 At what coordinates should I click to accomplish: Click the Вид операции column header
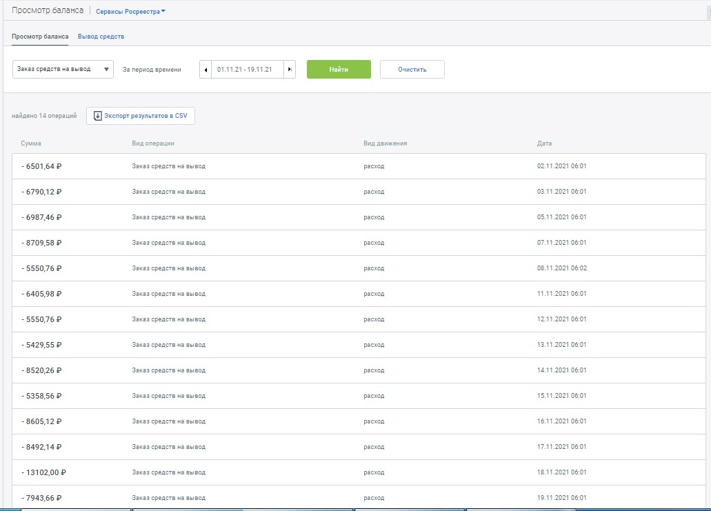click(x=152, y=143)
